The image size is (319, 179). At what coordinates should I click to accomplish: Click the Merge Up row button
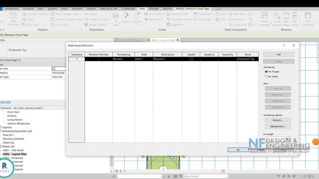(x=278, y=101)
